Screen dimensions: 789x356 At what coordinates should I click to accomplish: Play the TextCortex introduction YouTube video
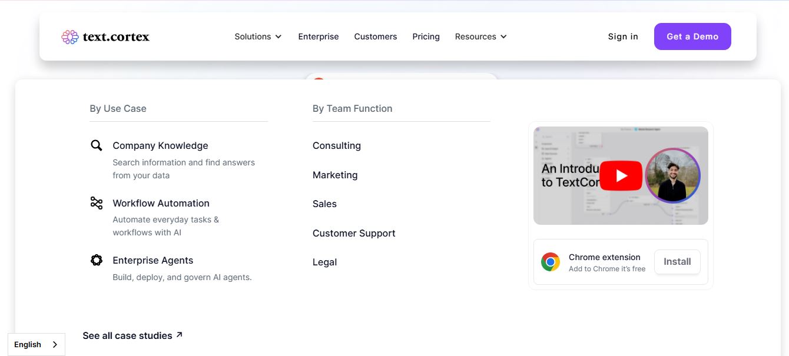[621, 175]
